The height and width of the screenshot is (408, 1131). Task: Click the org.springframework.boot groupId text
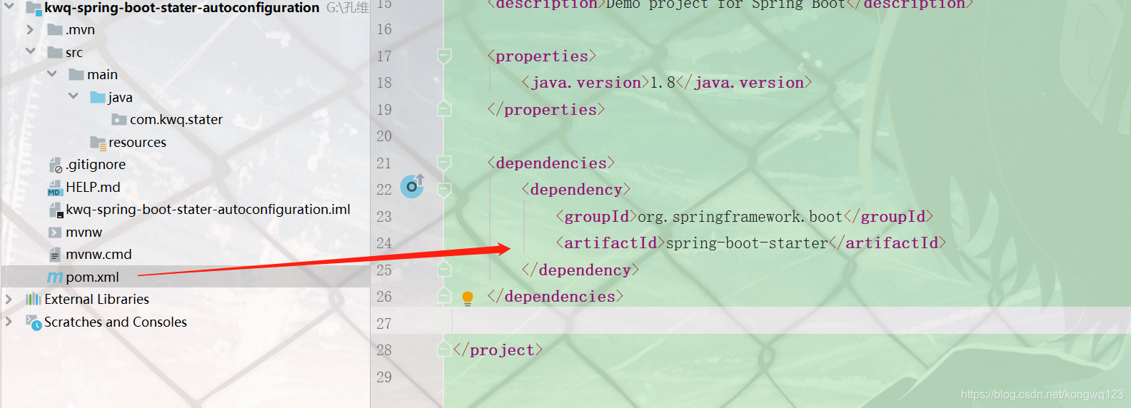click(740, 216)
